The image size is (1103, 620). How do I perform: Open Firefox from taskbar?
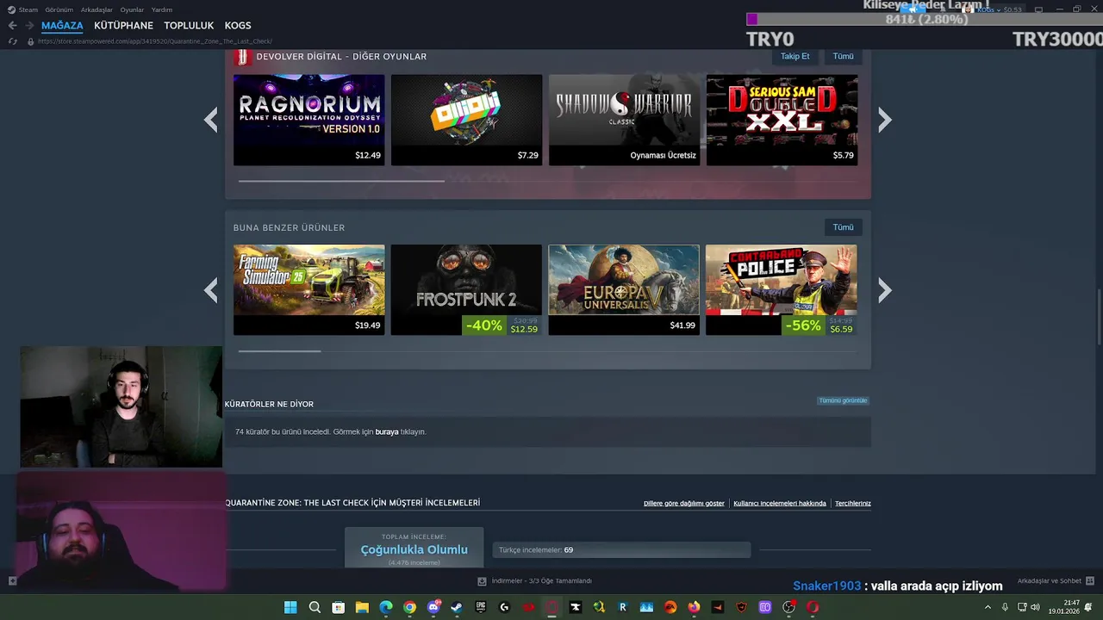(x=694, y=607)
